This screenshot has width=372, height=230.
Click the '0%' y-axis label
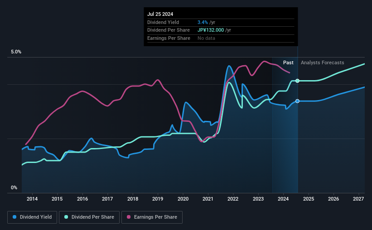coord(14,187)
